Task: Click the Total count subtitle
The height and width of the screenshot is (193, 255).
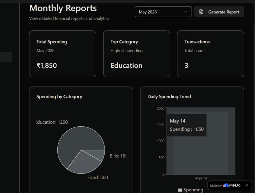Action: pos(195,51)
